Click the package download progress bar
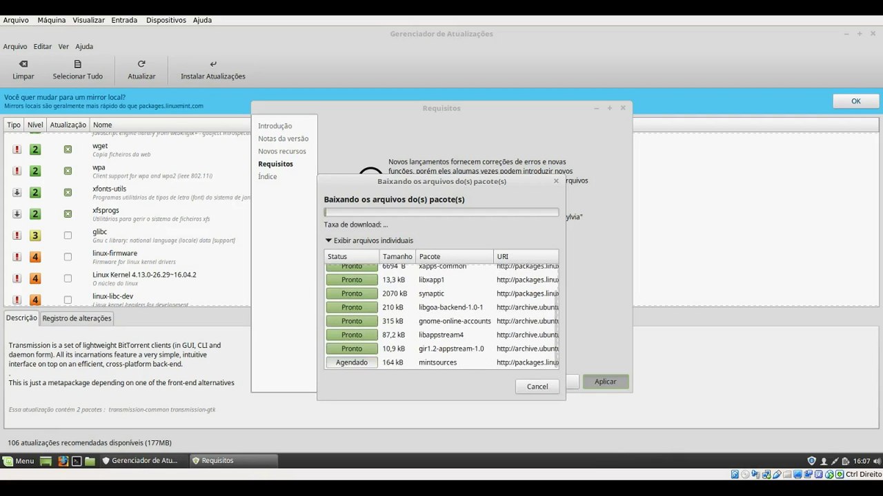Viewport: 883px width, 496px height. [x=441, y=212]
